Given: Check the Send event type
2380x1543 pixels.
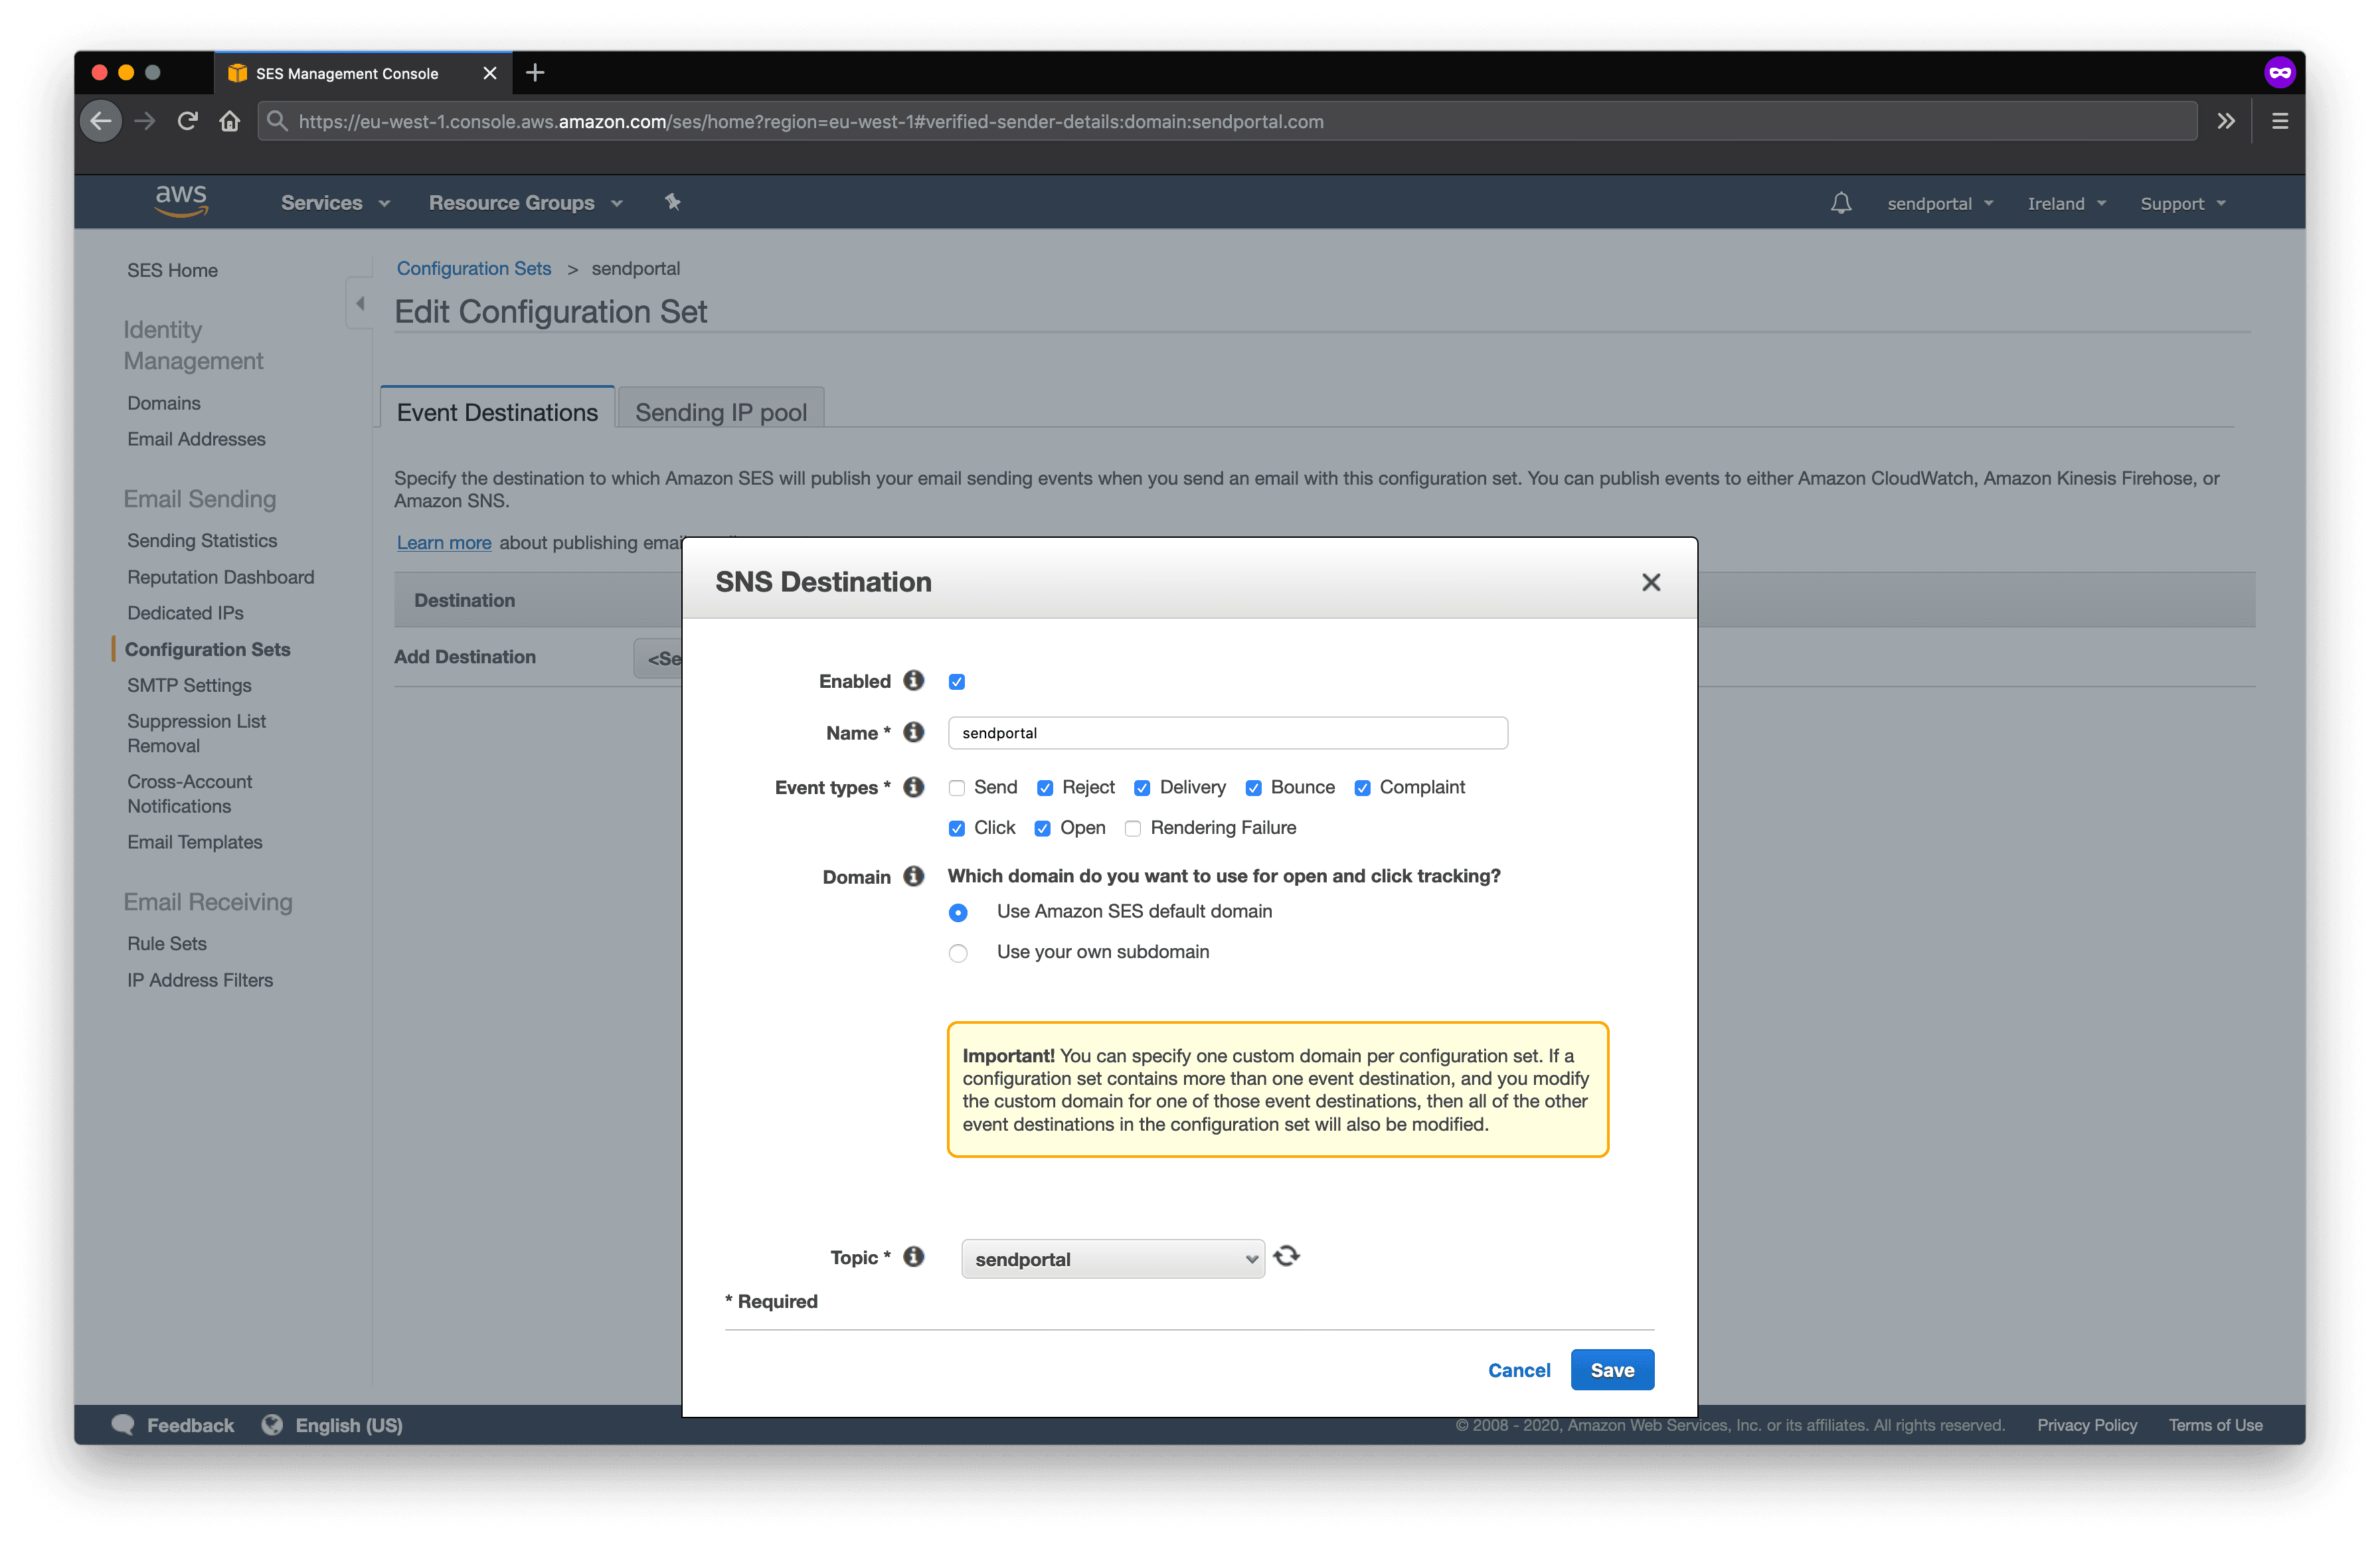Looking at the screenshot, I should (957, 788).
